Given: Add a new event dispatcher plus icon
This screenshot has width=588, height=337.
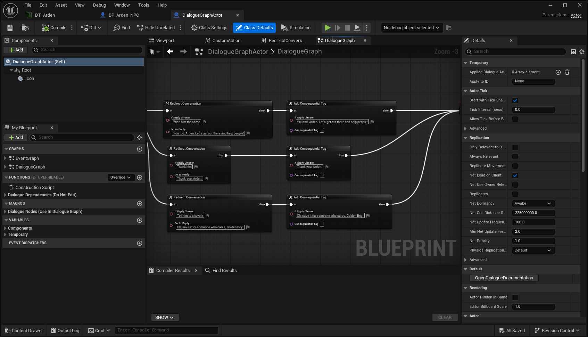Looking at the screenshot, I should (x=140, y=243).
